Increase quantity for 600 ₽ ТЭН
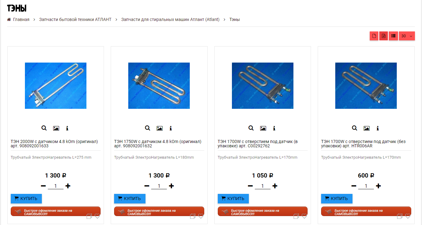 (x=378, y=186)
